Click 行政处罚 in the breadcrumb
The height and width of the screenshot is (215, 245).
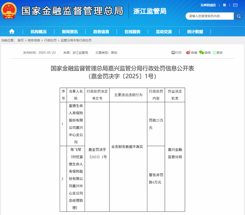(x=50, y=41)
